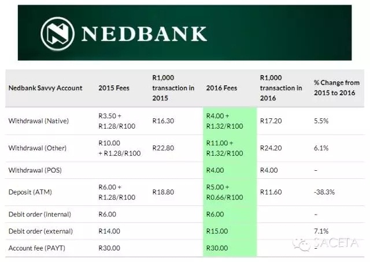
Task: Select the 2015 Fees column header
Action: pyautogui.click(x=114, y=88)
